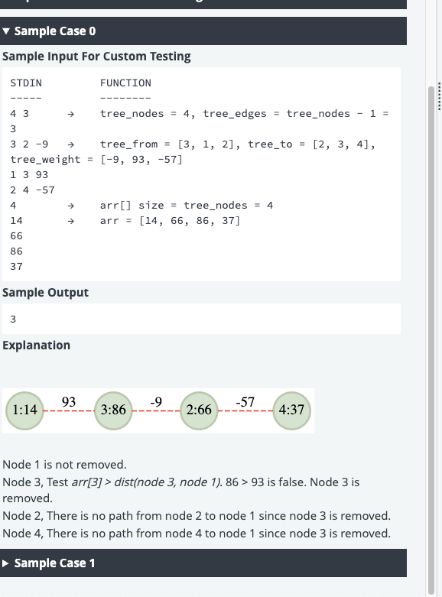Viewport: 442px width, 597px height.
Task: Click the STDIN column header in code block
Action: click(26, 83)
